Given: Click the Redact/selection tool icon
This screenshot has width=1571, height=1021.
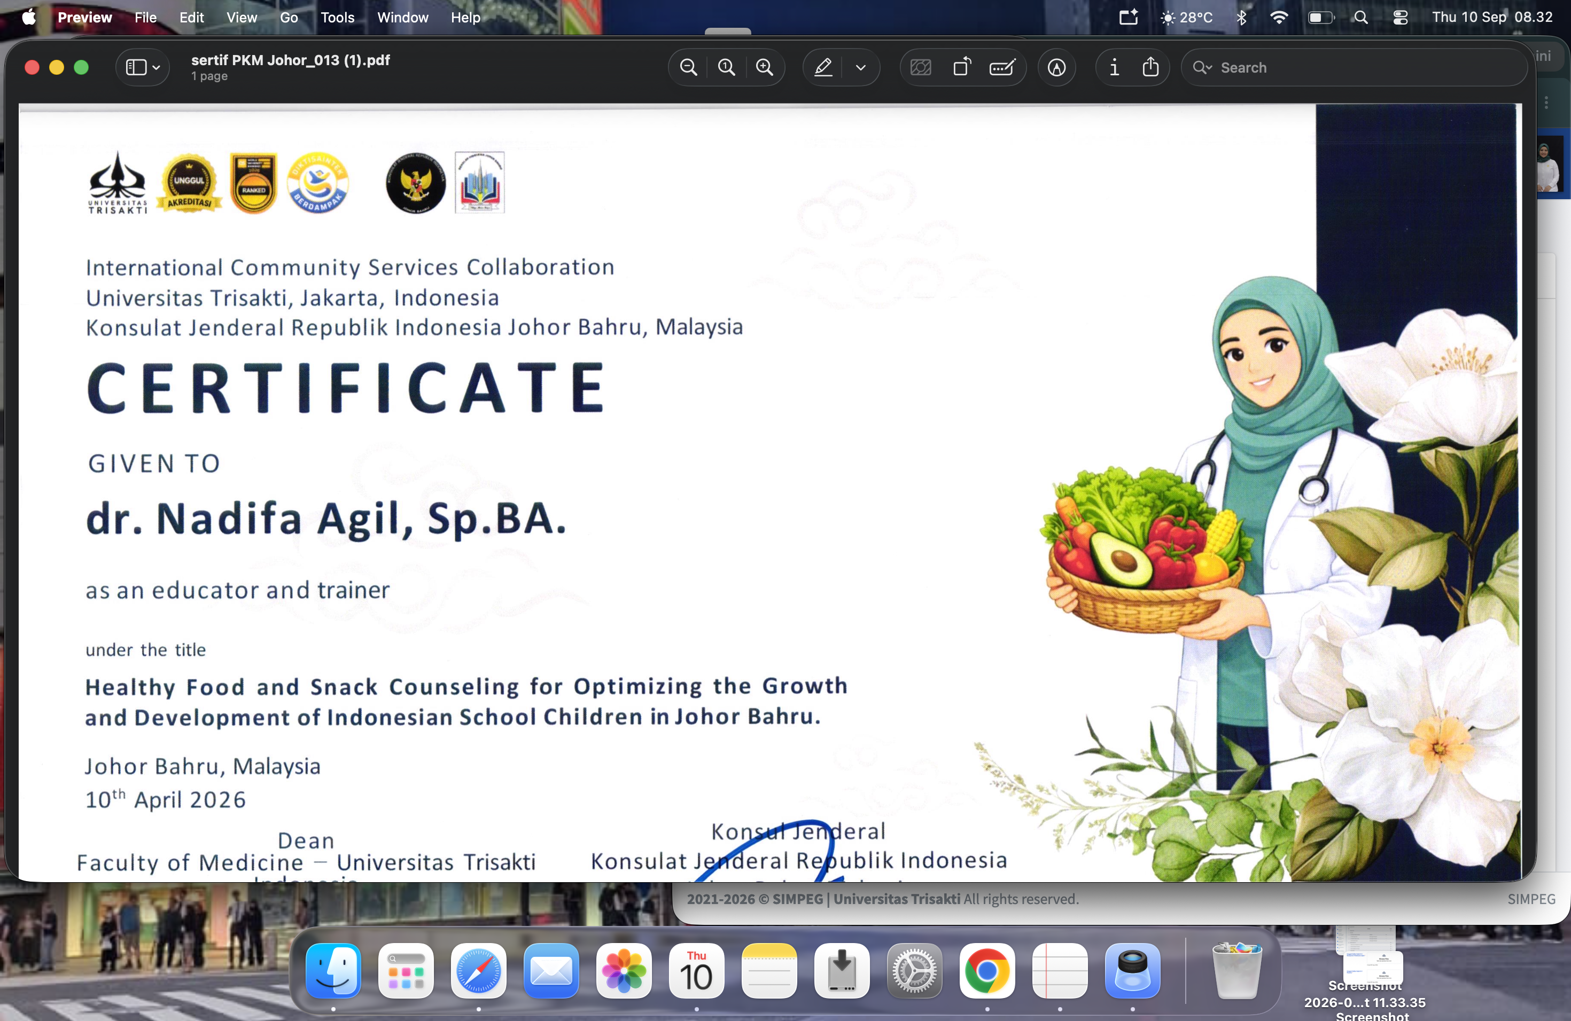Looking at the screenshot, I should click(x=920, y=67).
